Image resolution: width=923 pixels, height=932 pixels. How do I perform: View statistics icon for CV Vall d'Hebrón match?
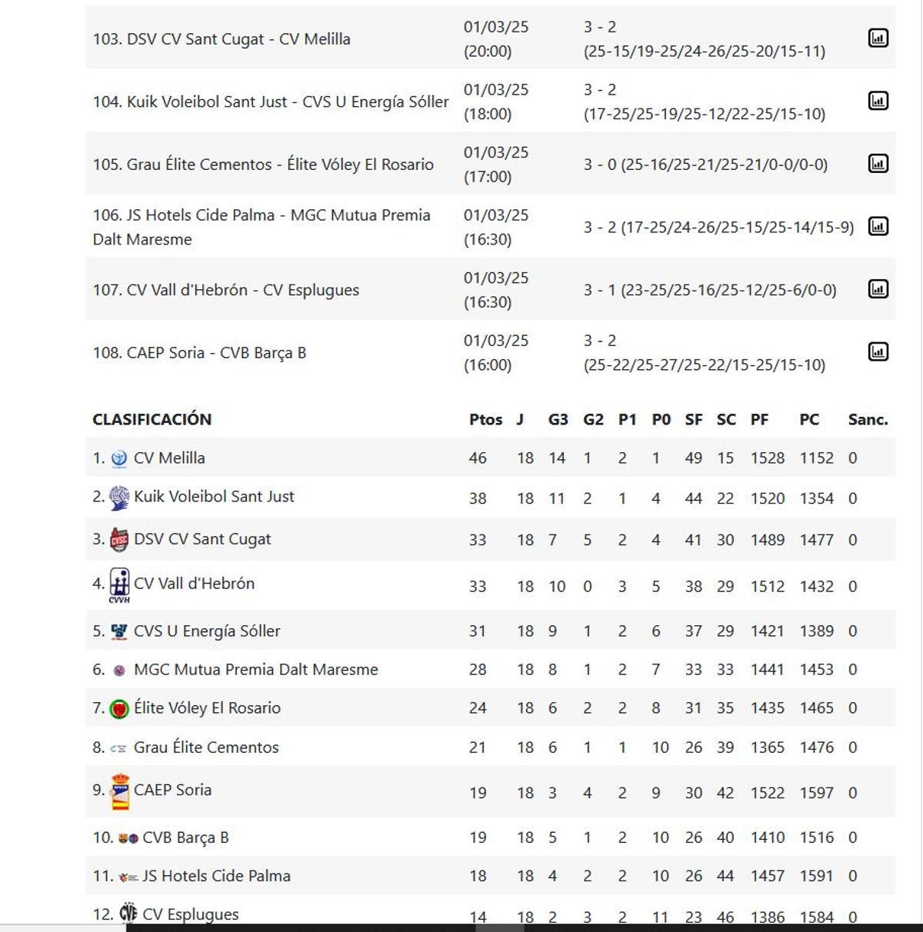point(878,289)
